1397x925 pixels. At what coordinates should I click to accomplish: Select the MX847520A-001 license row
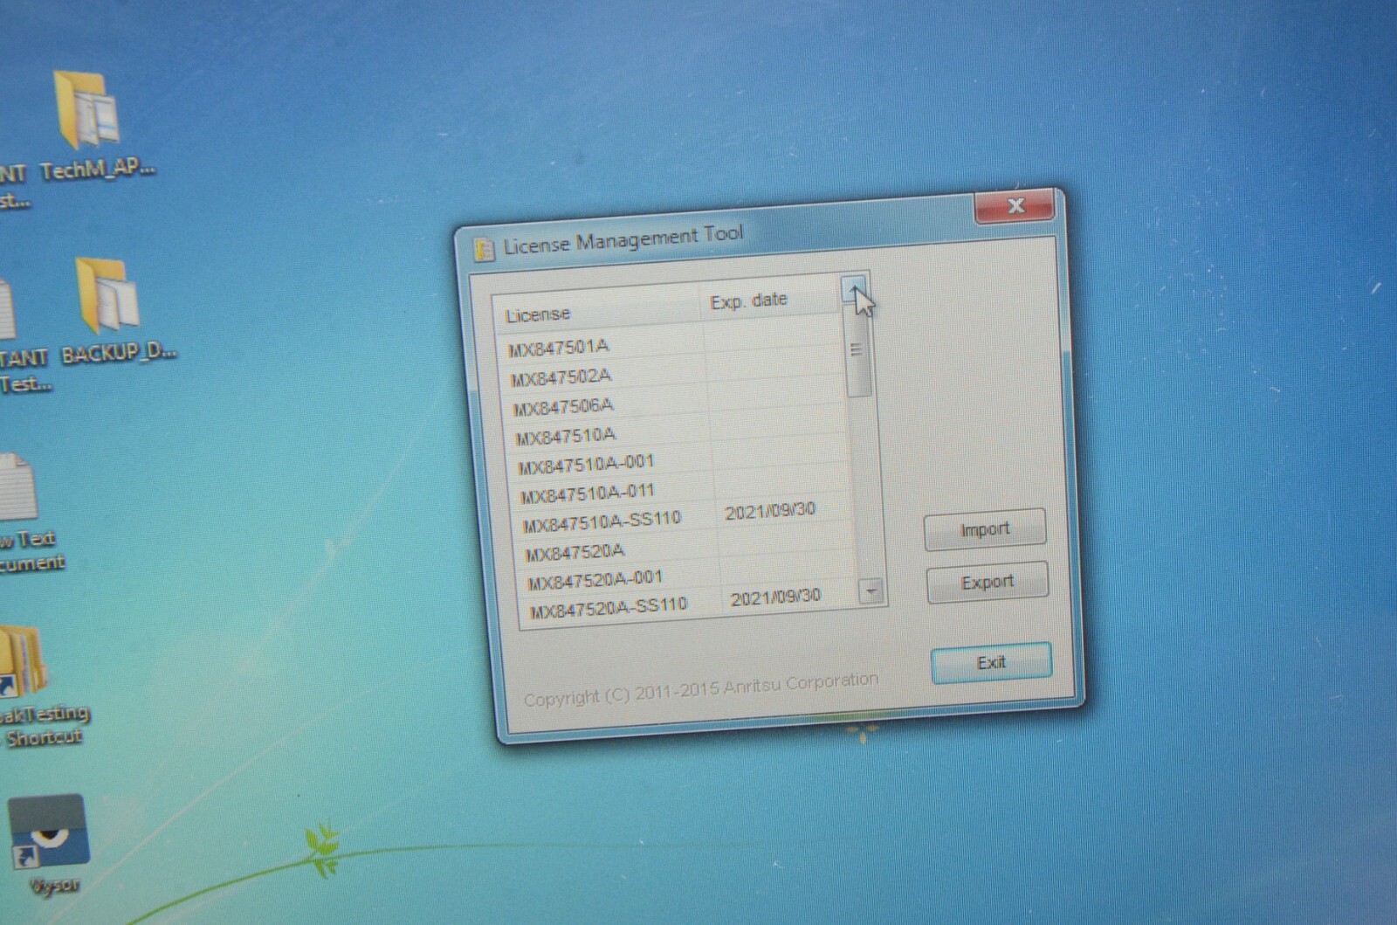[x=689, y=573]
